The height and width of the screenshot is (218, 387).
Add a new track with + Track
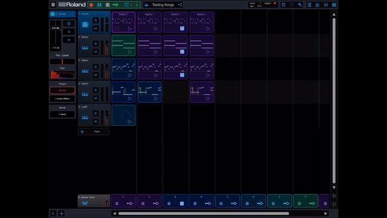point(94,131)
